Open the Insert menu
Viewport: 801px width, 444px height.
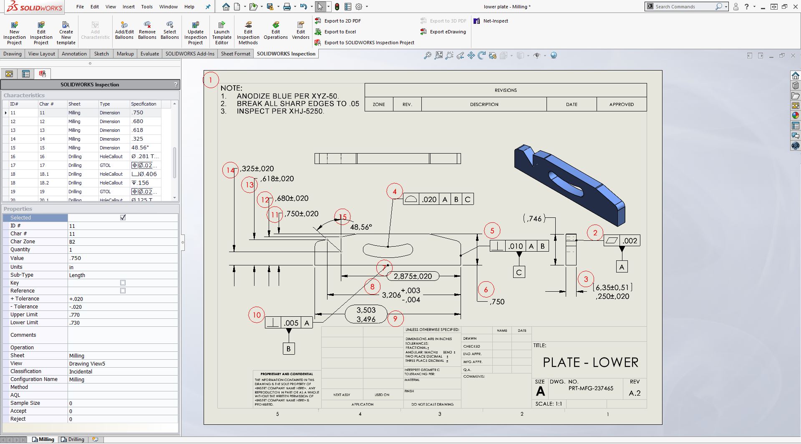click(x=128, y=7)
